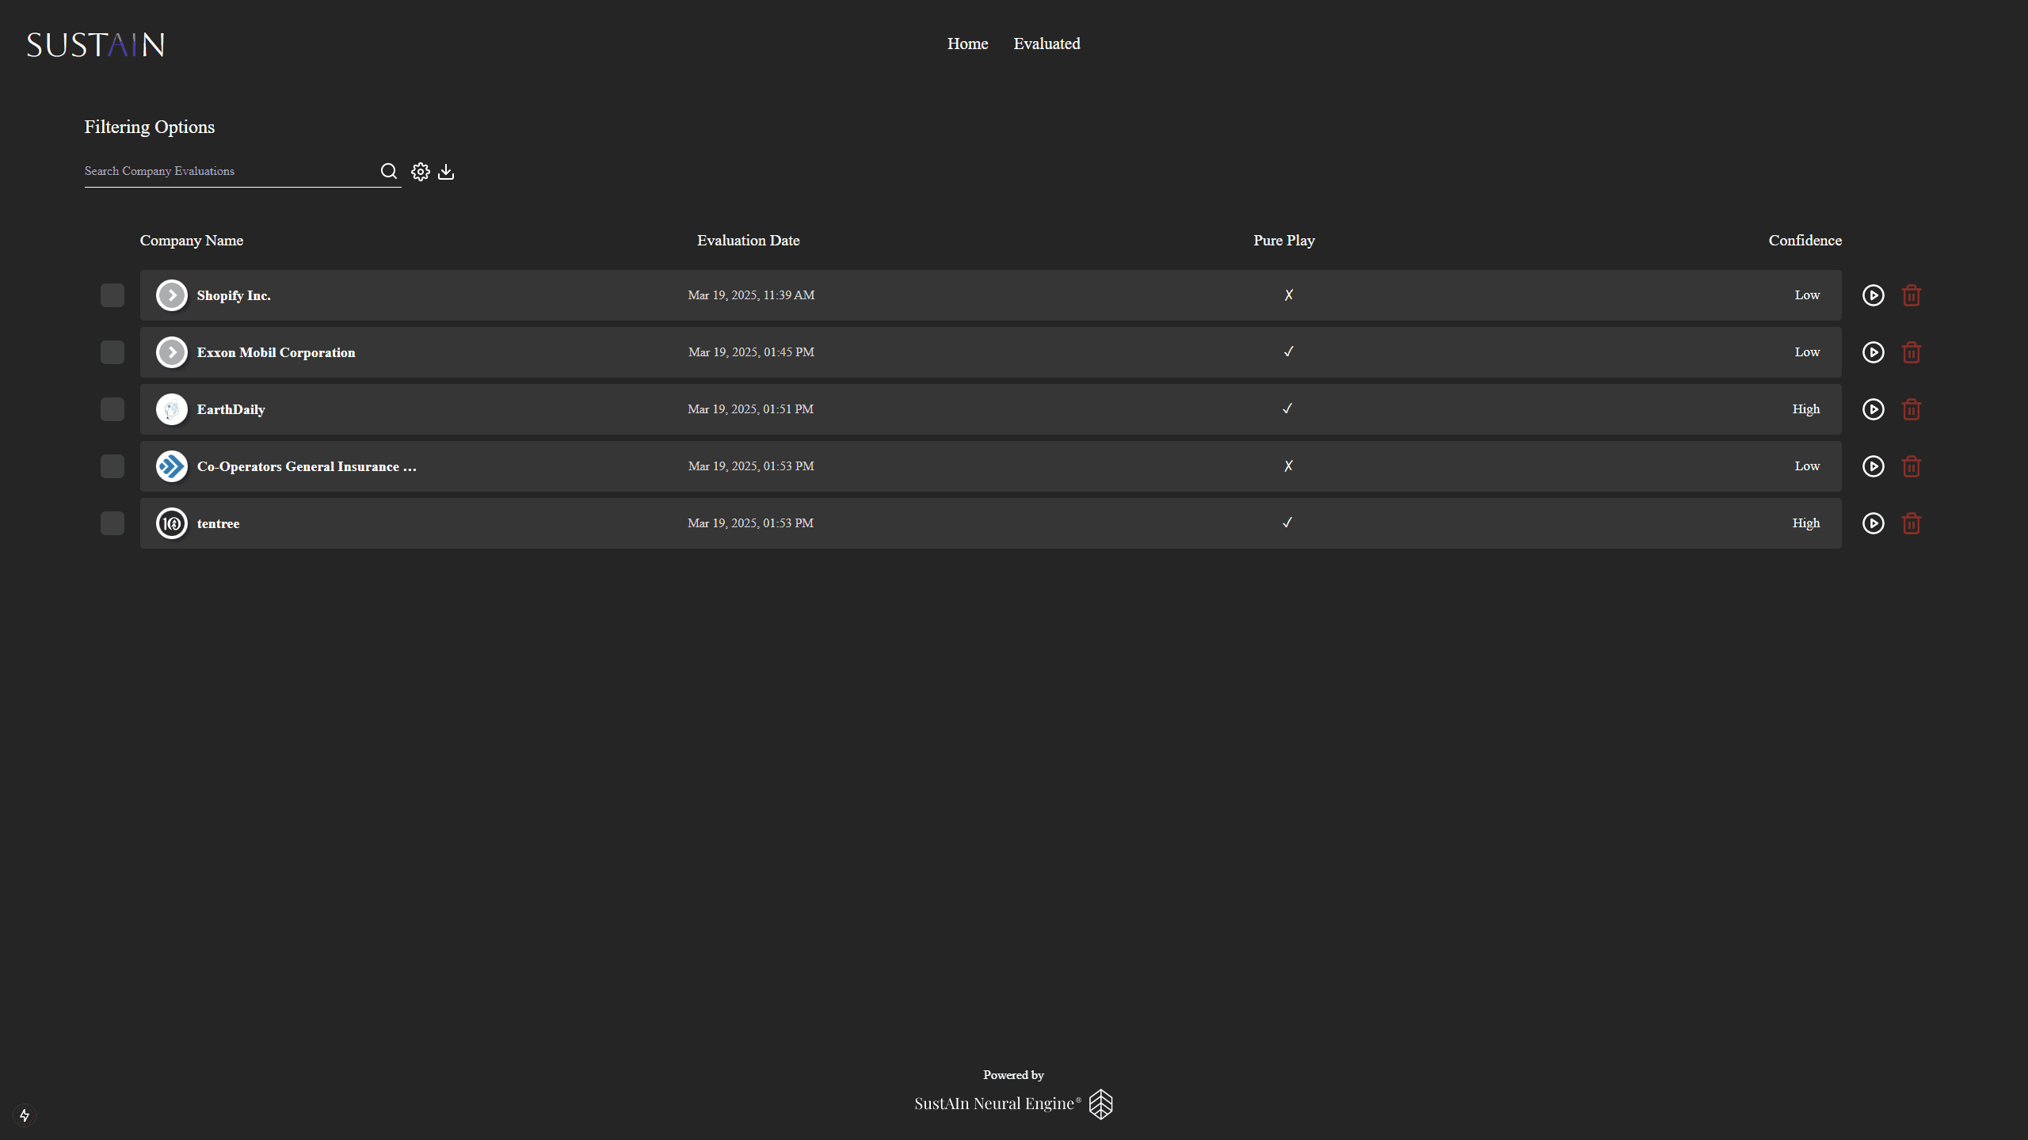This screenshot has height=1140, width=2028.
Task: Expand the Exxon Mobil Corporation chevron
Action: [172, 352]
